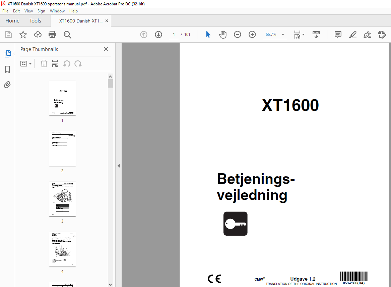This screenshot has width=391, height=287.
Task: Zoom out with the minus circle
Action: pyautogui.click(x=238, y=35)
